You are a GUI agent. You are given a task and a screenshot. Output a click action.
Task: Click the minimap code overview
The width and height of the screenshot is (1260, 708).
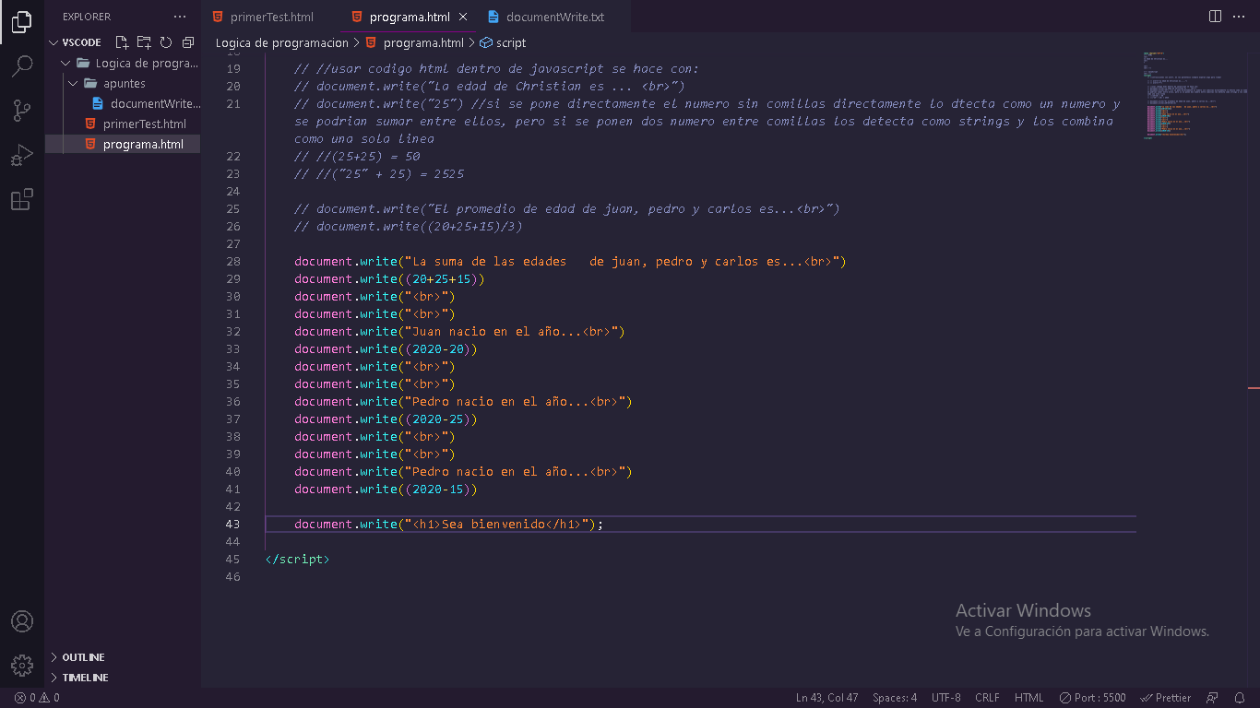tap(1195, 95)
